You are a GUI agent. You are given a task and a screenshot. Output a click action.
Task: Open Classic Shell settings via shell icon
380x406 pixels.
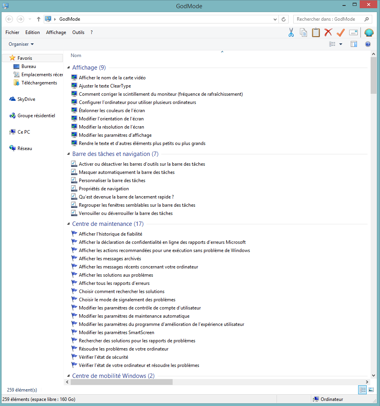[369, 32]
